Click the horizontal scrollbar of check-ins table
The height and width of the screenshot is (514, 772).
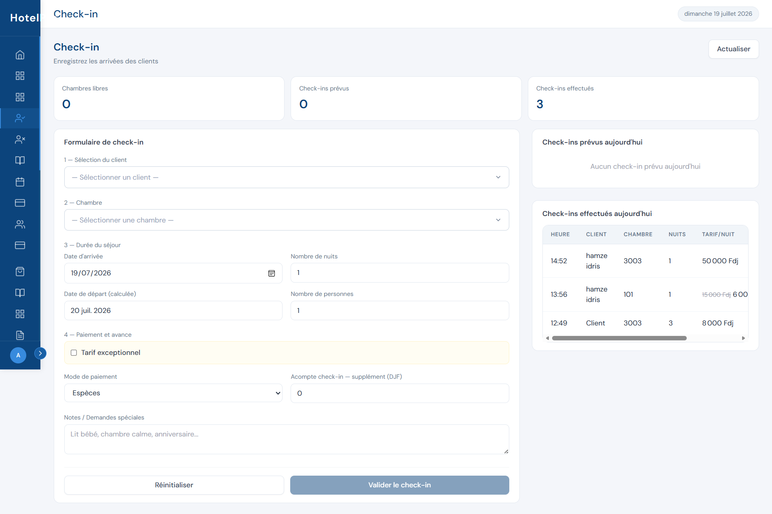[619, 338]
